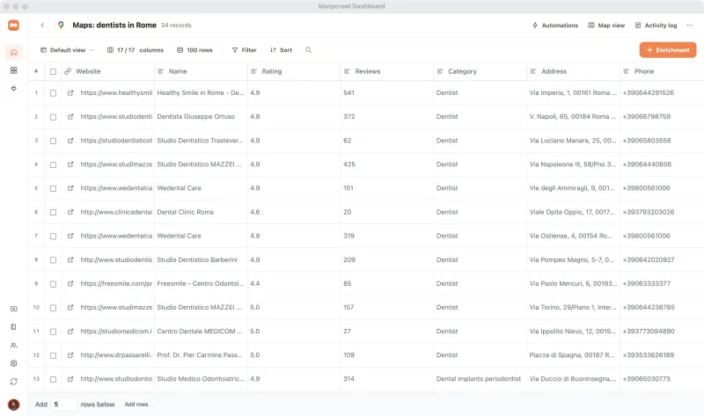Image resolution: width=704 pixels, height=416 pixels.
Task: Open external link for row 2 studiodenti website
Action: pos(70,117)
